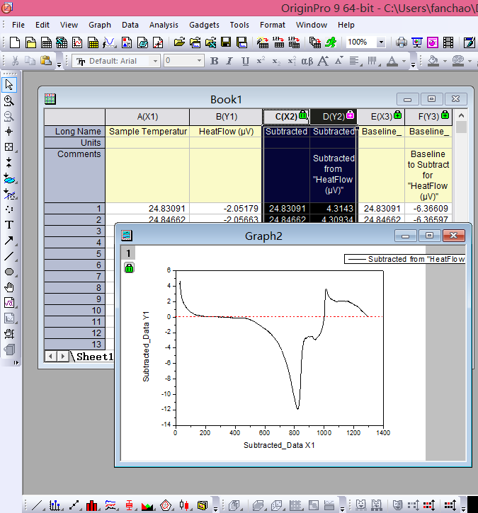Click sheet tab scroll right arrow

63,357
